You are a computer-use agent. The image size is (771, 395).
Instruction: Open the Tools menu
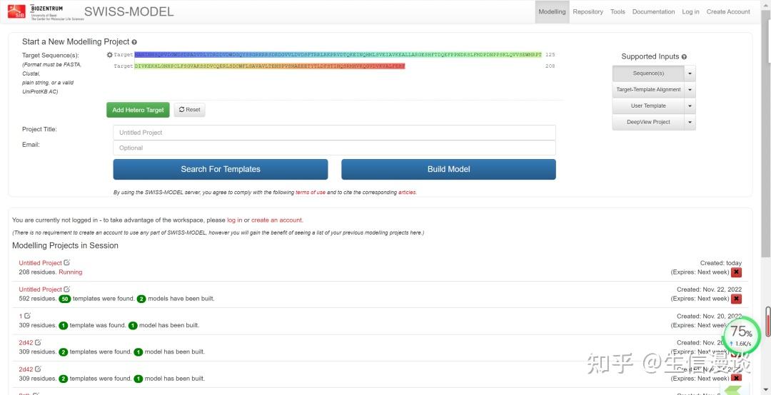click(618, 12)
